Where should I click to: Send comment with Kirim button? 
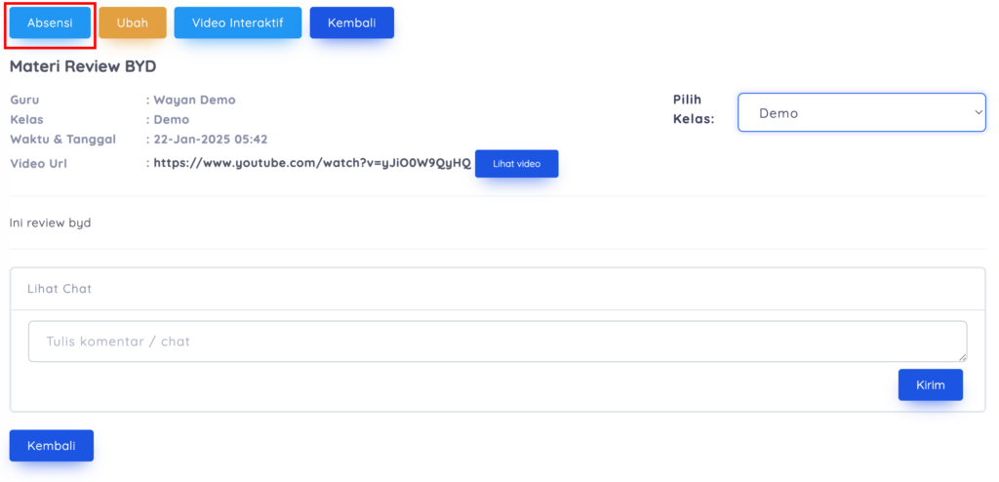click(x=930, y=384)
